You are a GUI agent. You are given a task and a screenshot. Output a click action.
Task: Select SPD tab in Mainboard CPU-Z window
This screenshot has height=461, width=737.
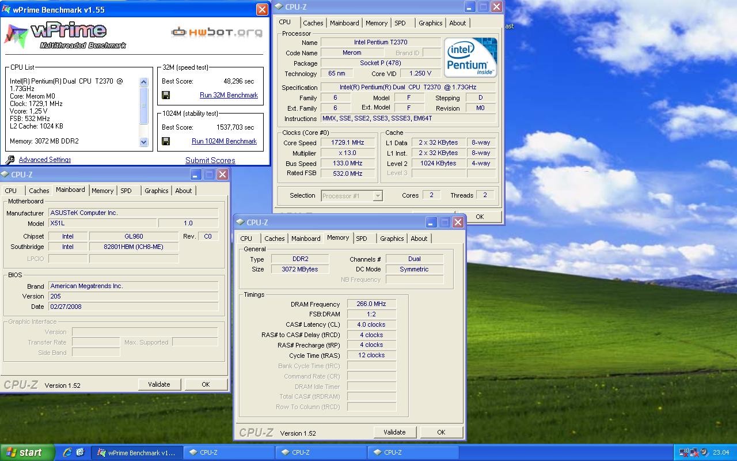coord(126,191)
